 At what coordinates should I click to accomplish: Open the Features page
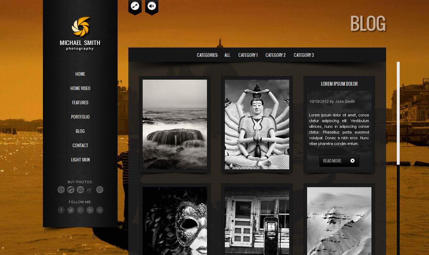80,102
